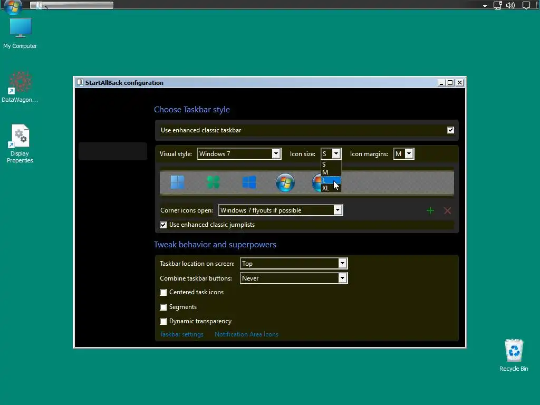
Task: Select the Recycle Bin icon
Action: (514, 355)
